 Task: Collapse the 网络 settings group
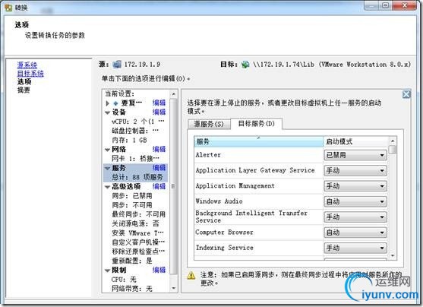107,150
